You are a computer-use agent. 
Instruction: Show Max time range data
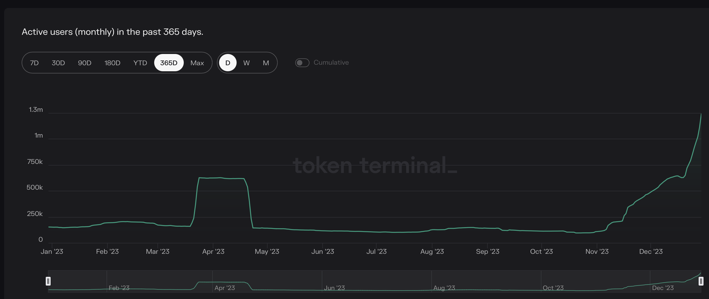(x=197, y=63)
